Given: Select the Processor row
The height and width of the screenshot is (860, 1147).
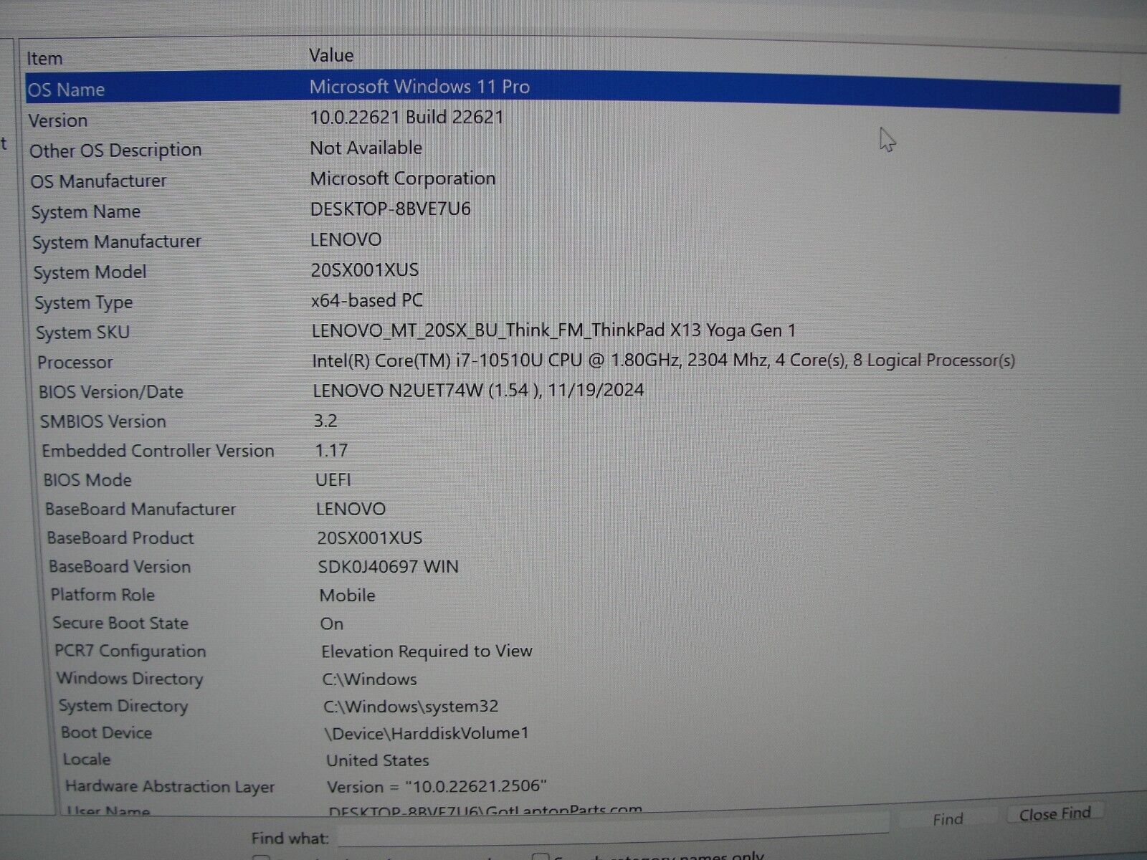Looking at the screenshot, I should point(75,363).
